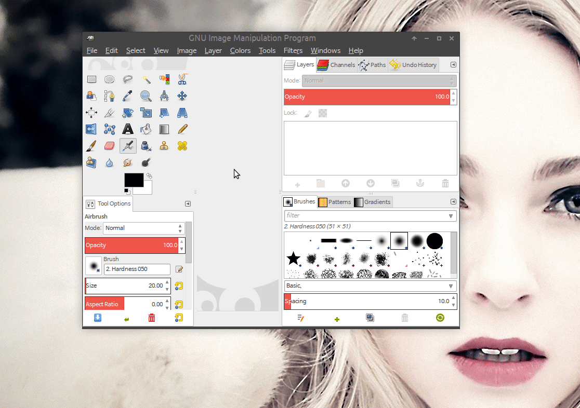Open the Basic brush tag dropdown
The image size is (580, 408).
click(370, 286)
